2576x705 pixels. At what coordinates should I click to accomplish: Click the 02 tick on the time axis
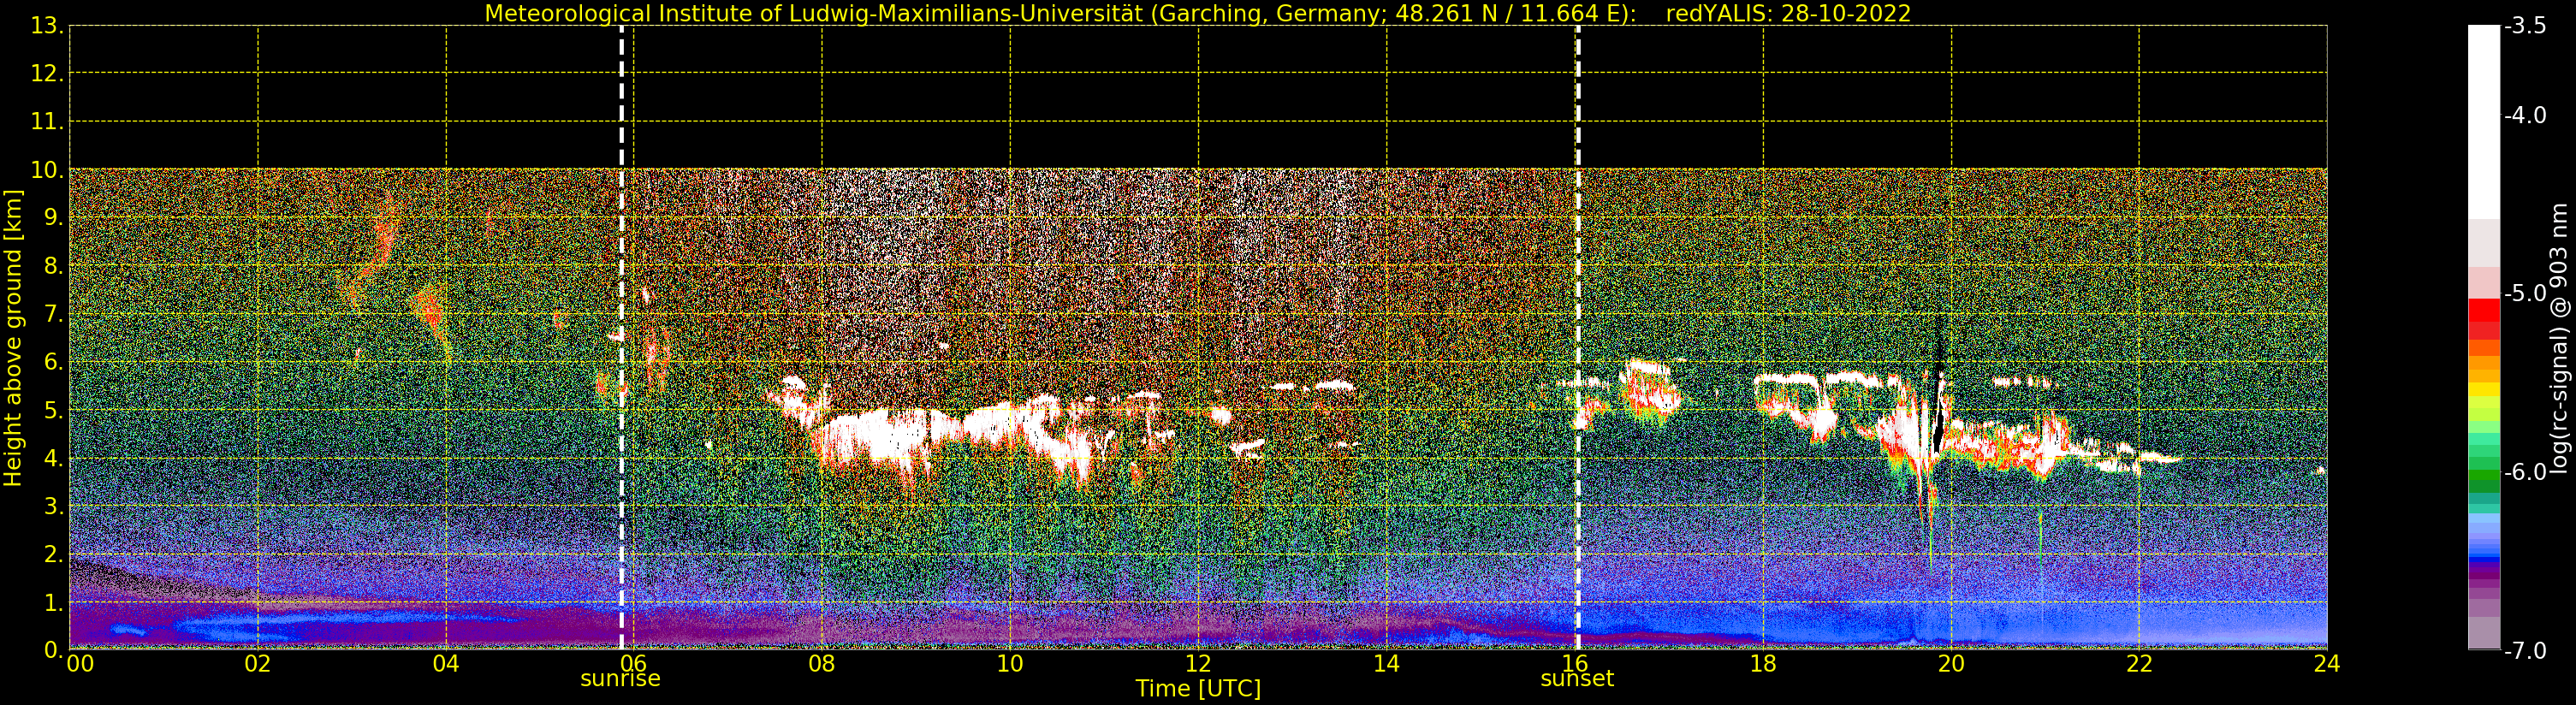point(257,664)
